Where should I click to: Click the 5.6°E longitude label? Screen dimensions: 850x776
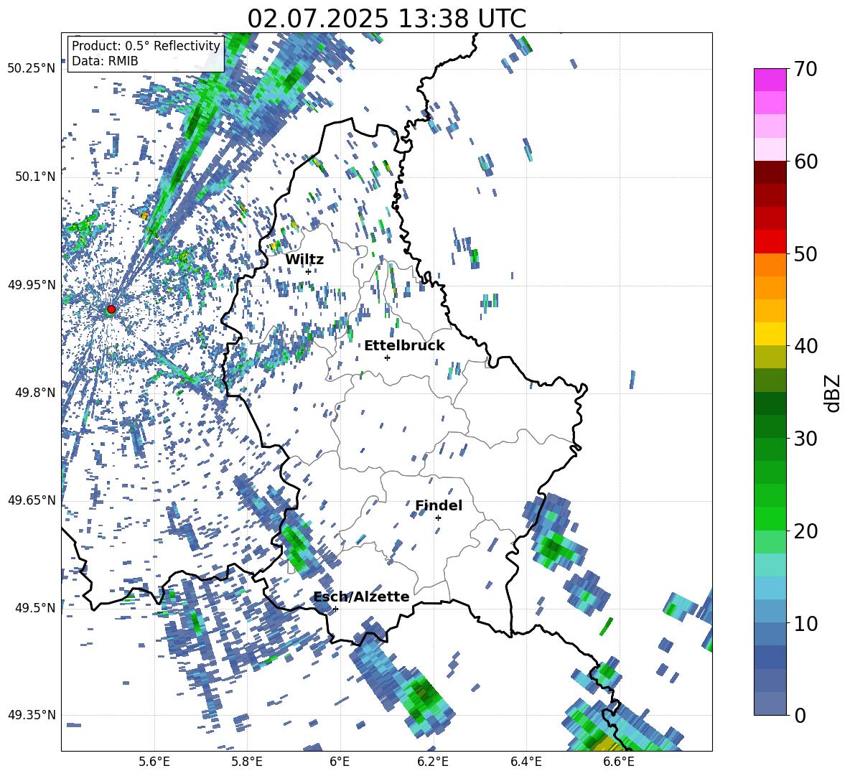click(154, 762)
